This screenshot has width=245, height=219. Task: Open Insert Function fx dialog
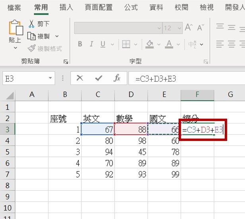[117, 78]
